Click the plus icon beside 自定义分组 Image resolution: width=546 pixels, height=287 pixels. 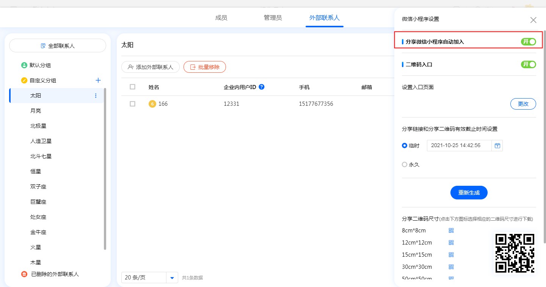(x=98, y=80)
